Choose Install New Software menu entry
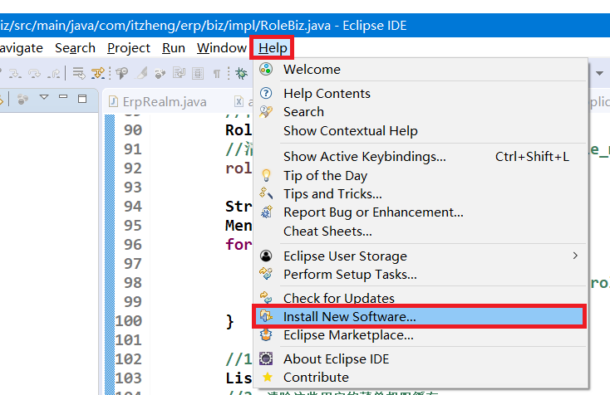This screenshot has height=395, width=610. [x=420, y=316]
